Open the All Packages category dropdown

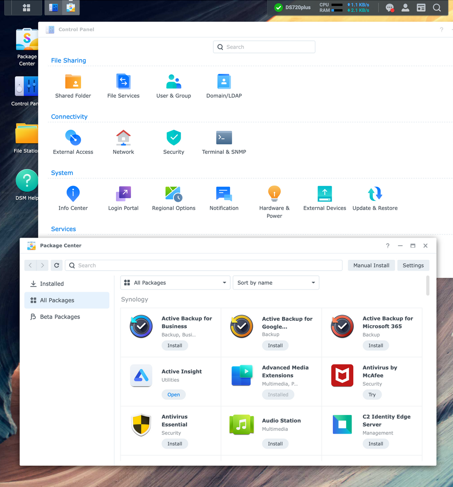coord(175,282)
